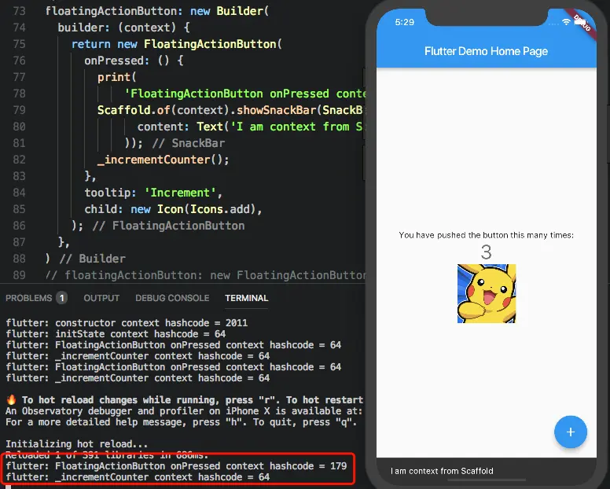This screenshot has width=610, height=489.
Task: Click the 'Increment' tooltip string in code
Action: click(180, 193)
